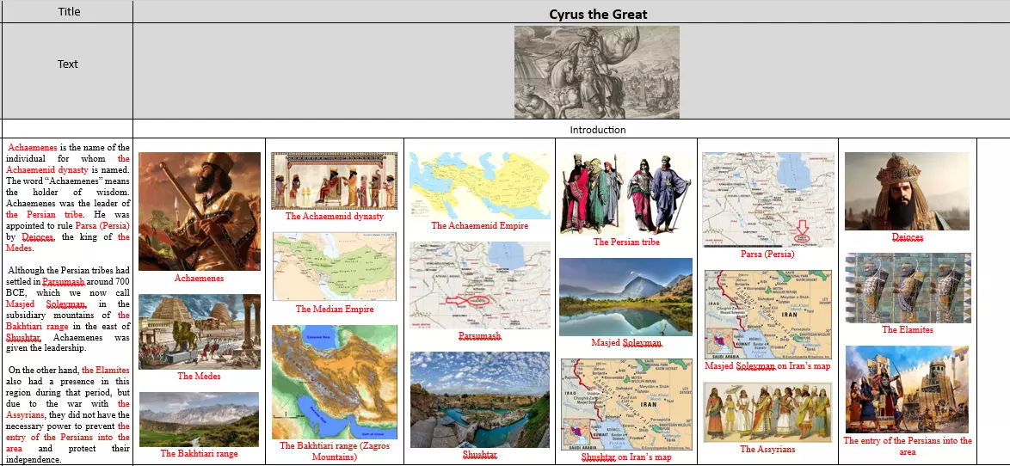Click The Median Empire caption

click(335, 309)
